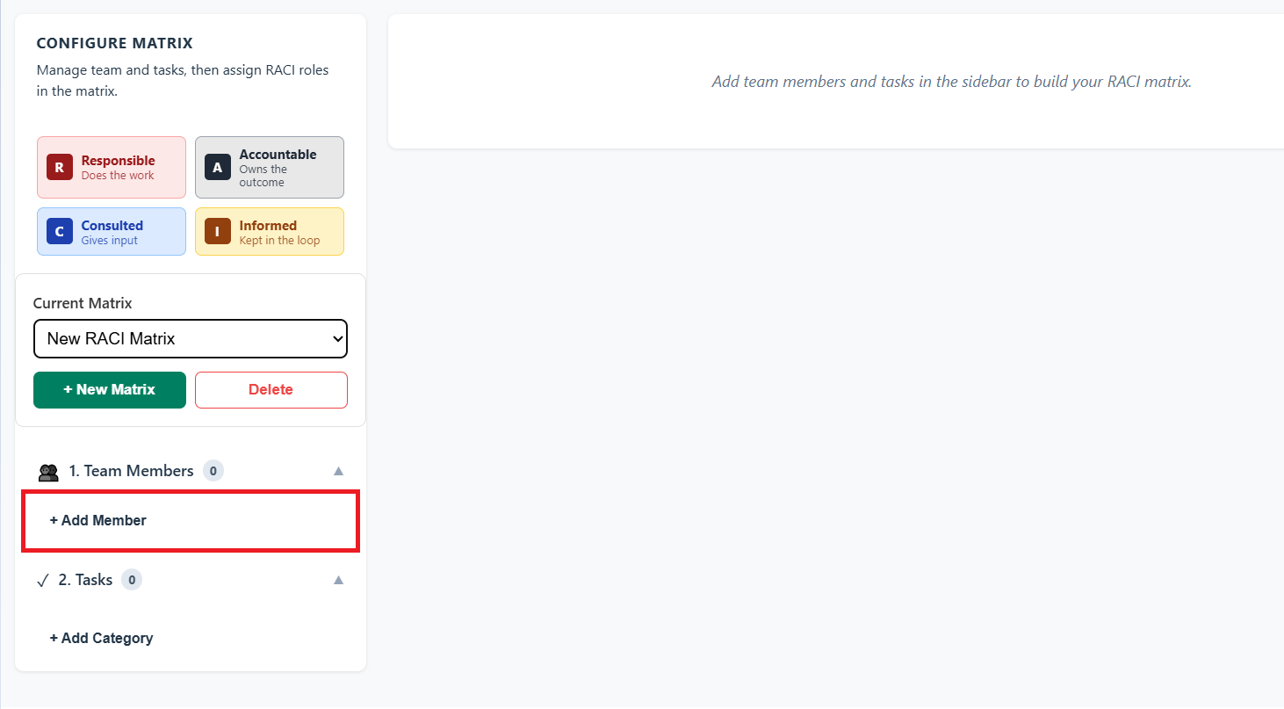The height and width of the screenshot is (709, 1284).
Task: Create a matrix with "+ New Matrix"
Action: tap(109, 389)
